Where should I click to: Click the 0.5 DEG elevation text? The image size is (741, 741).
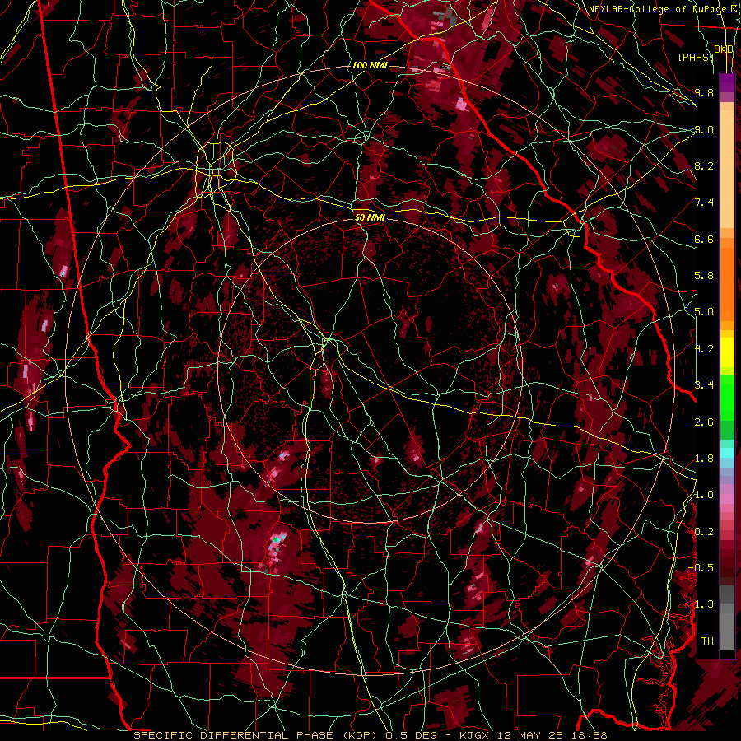click(x=412, y=735)
